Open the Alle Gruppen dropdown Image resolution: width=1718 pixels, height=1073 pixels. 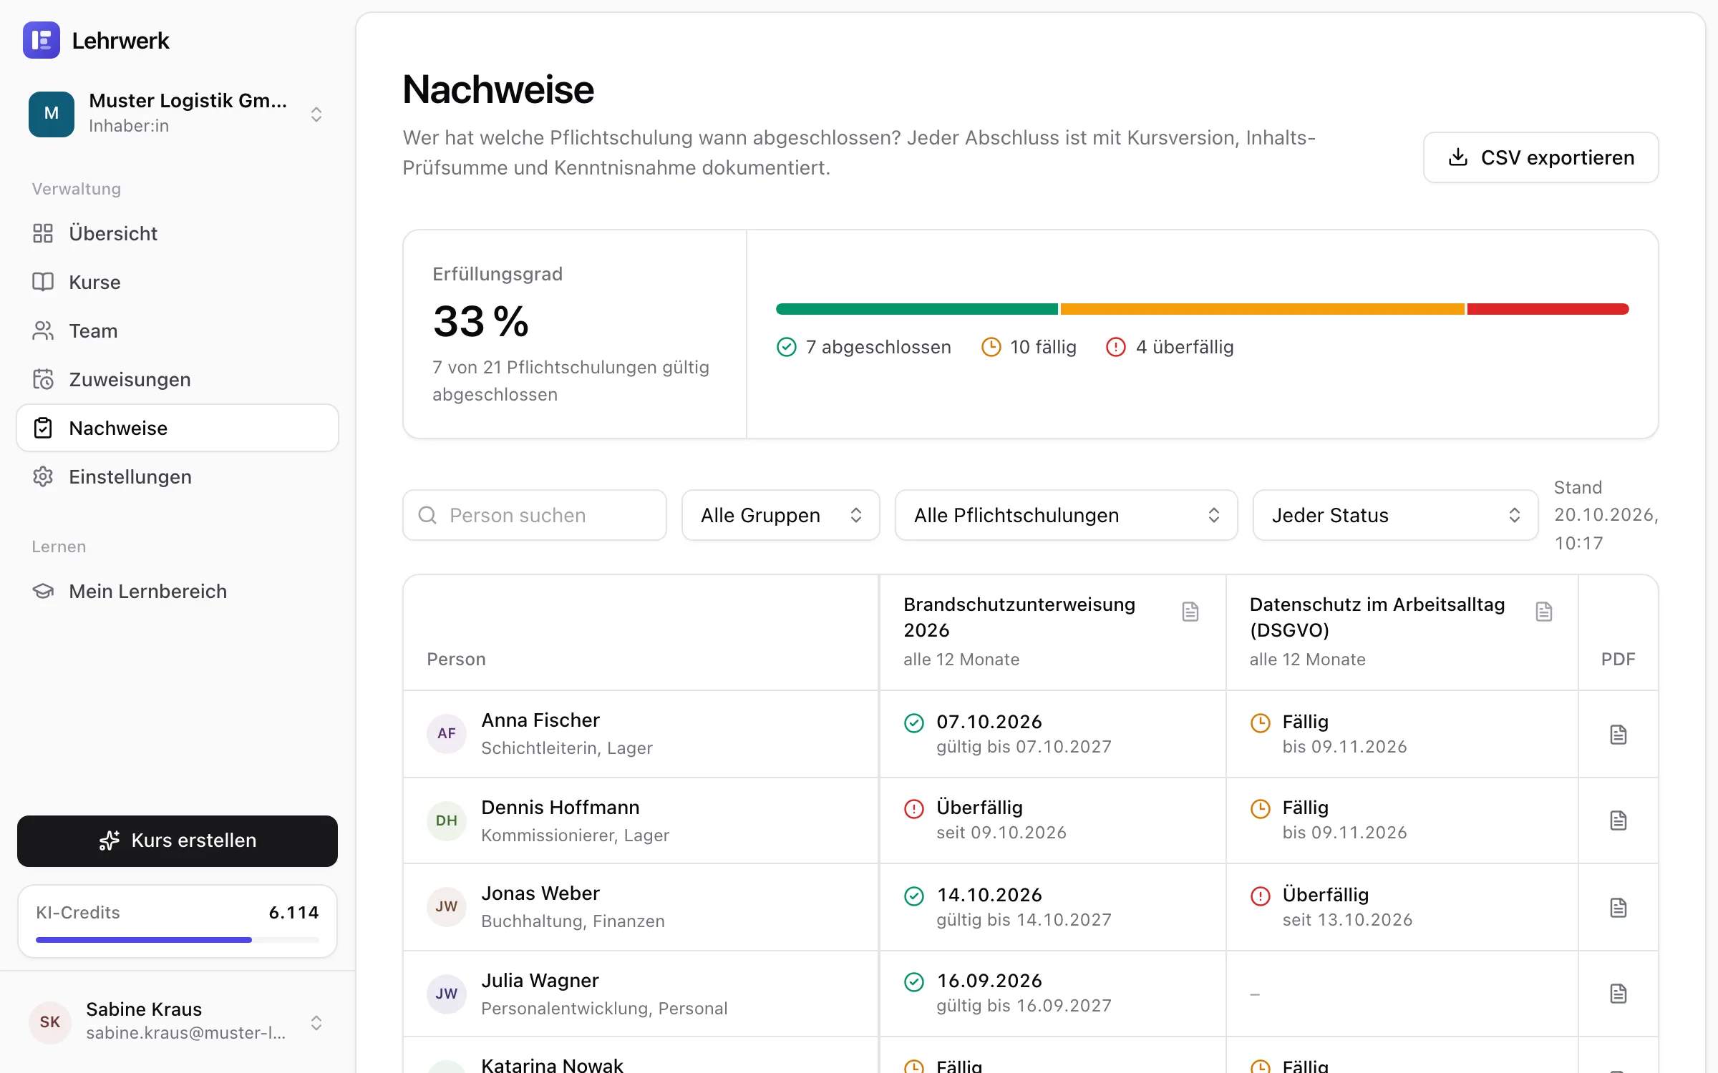780,515
